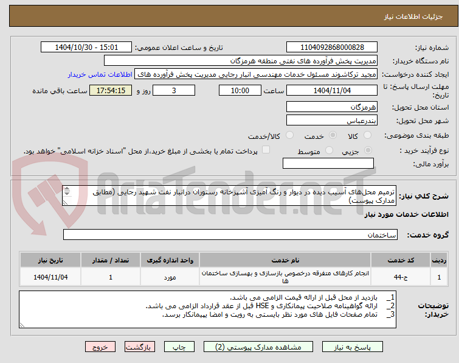The height and width of the screenshot is (363, 459).
Task: Click the general need description textarea
Action: pos(229,196)
